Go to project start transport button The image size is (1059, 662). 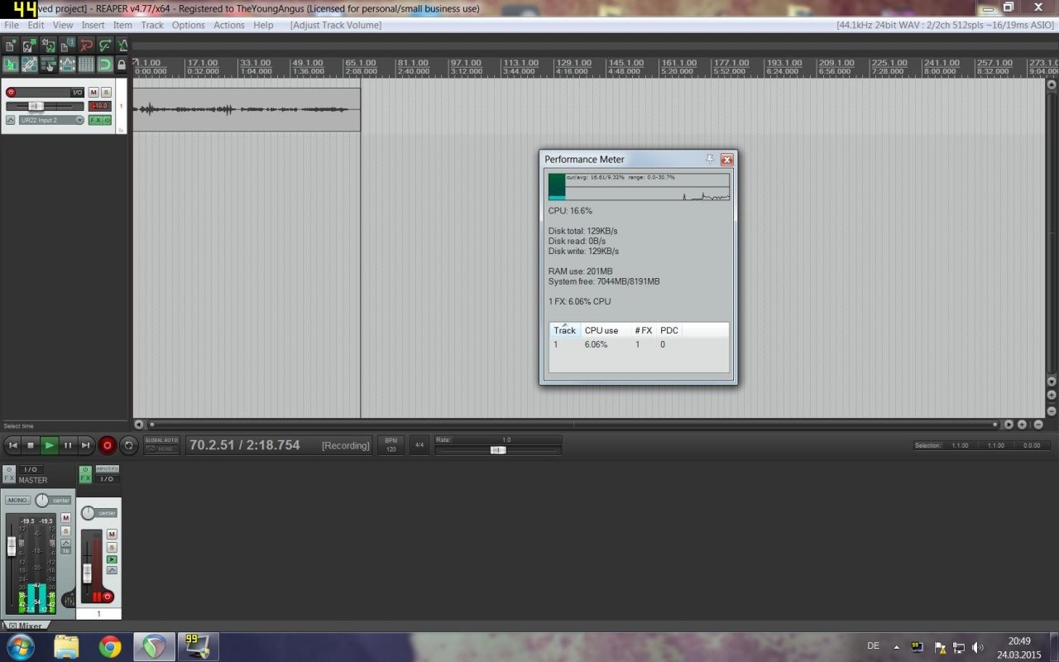click(x=12, y=445)
